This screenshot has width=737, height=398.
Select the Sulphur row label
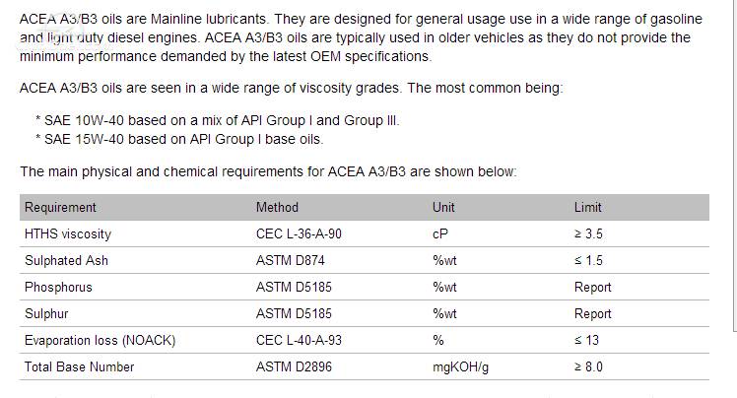click(46, 313)
